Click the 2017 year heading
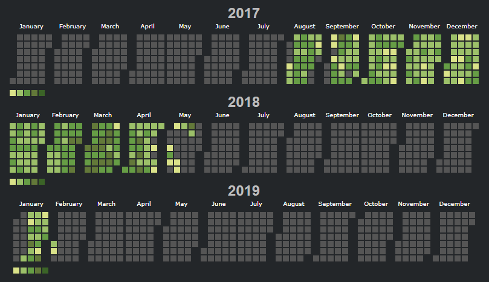 tap(244, 13)
